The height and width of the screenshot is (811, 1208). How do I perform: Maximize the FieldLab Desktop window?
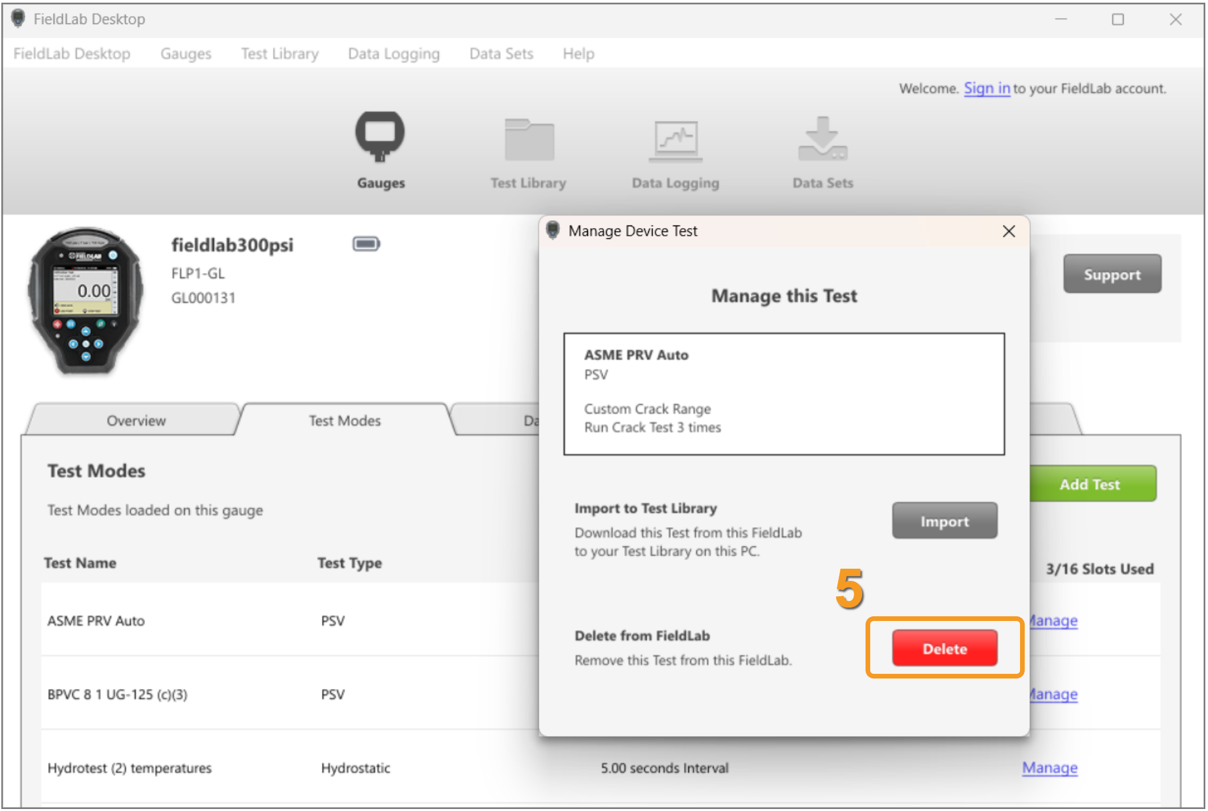1118,19
